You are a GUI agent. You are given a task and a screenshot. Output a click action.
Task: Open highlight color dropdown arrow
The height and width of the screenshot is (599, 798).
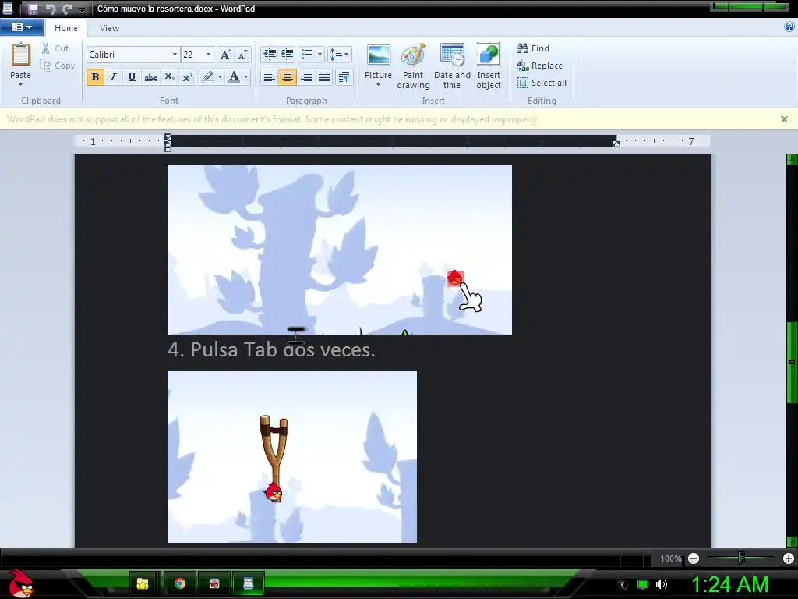(220, 77)
